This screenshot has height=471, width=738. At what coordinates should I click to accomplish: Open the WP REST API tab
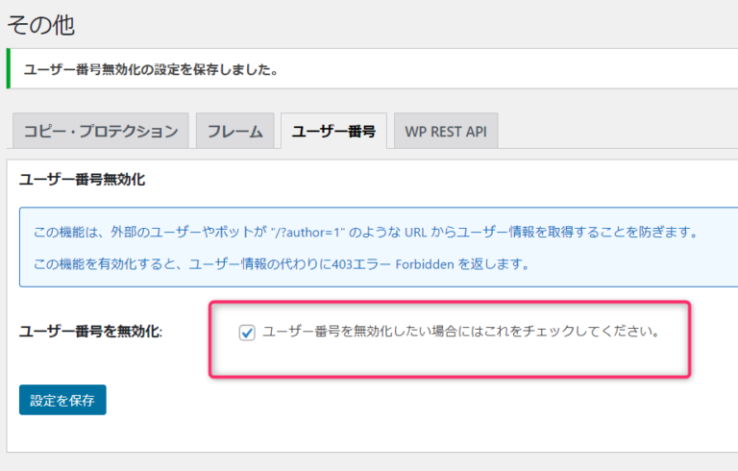pos(446,131)
